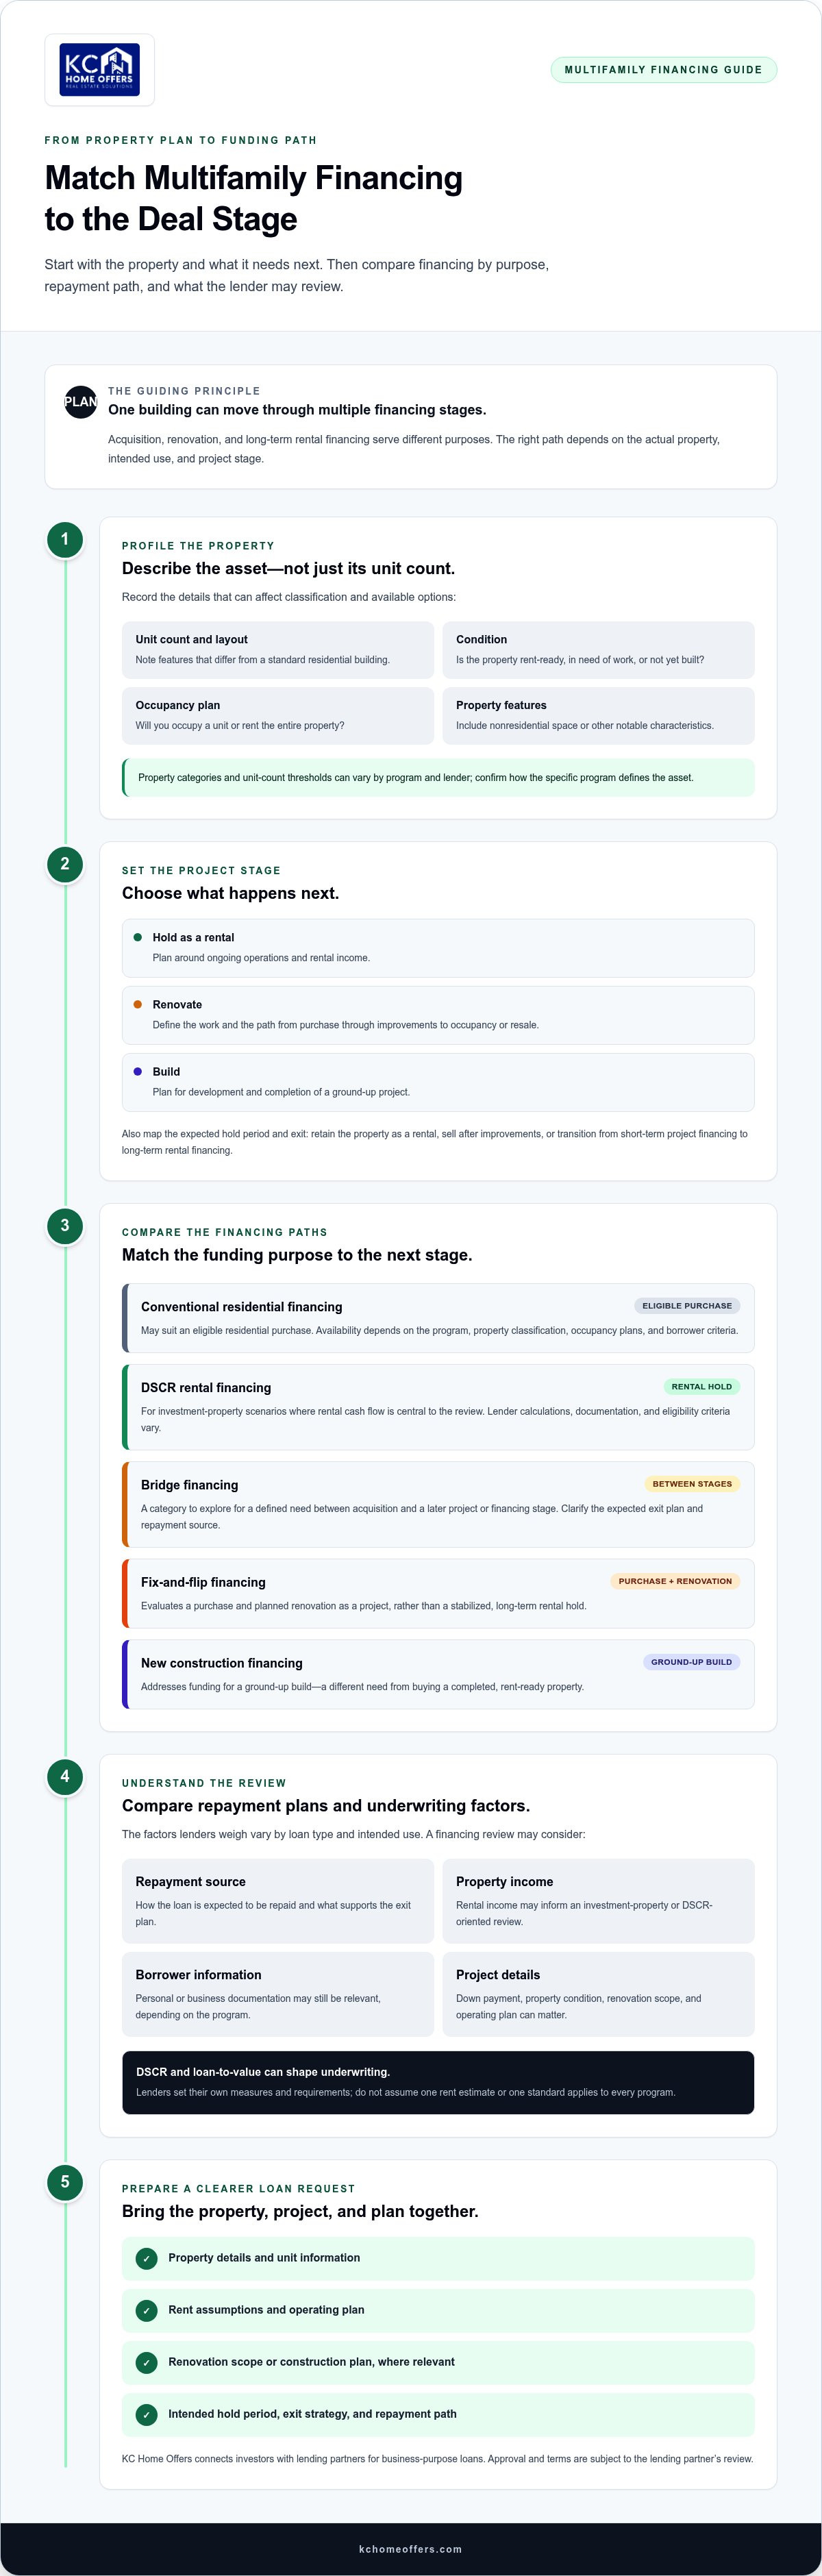
Task: Click the Rental Hold tag
Action: [702, 1386]
